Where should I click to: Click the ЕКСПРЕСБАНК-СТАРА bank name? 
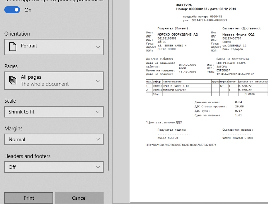[231, 63]
